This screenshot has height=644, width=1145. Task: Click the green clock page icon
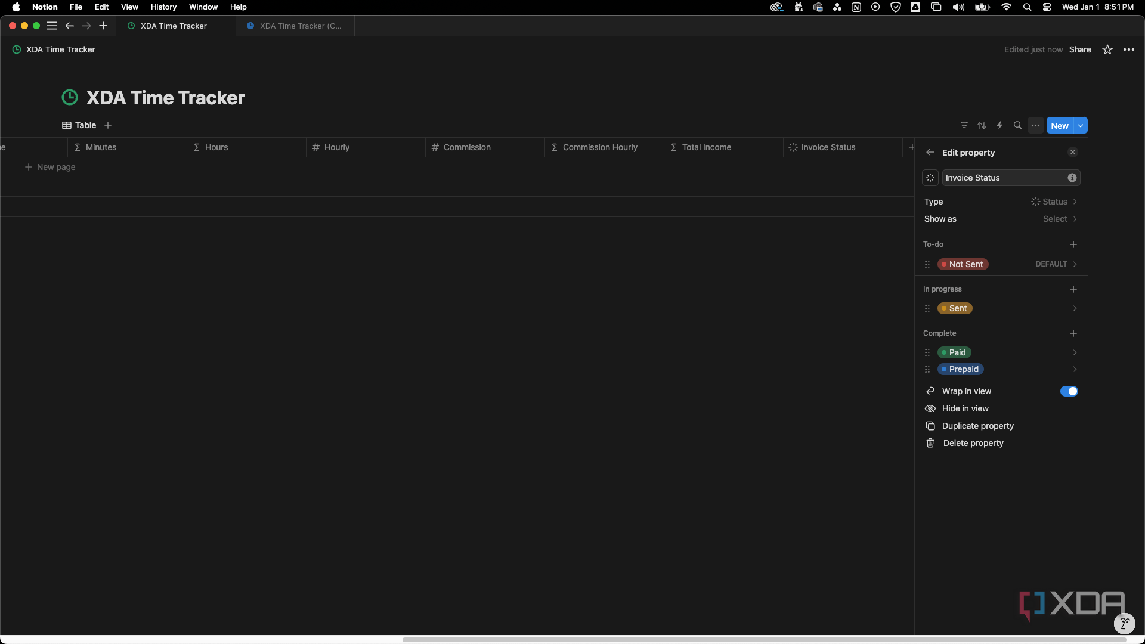[70, 97]
